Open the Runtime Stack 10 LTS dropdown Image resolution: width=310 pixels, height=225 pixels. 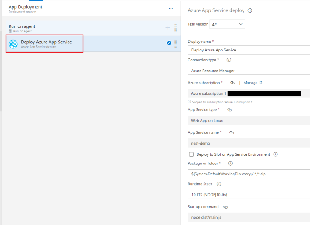pos(249,195)
